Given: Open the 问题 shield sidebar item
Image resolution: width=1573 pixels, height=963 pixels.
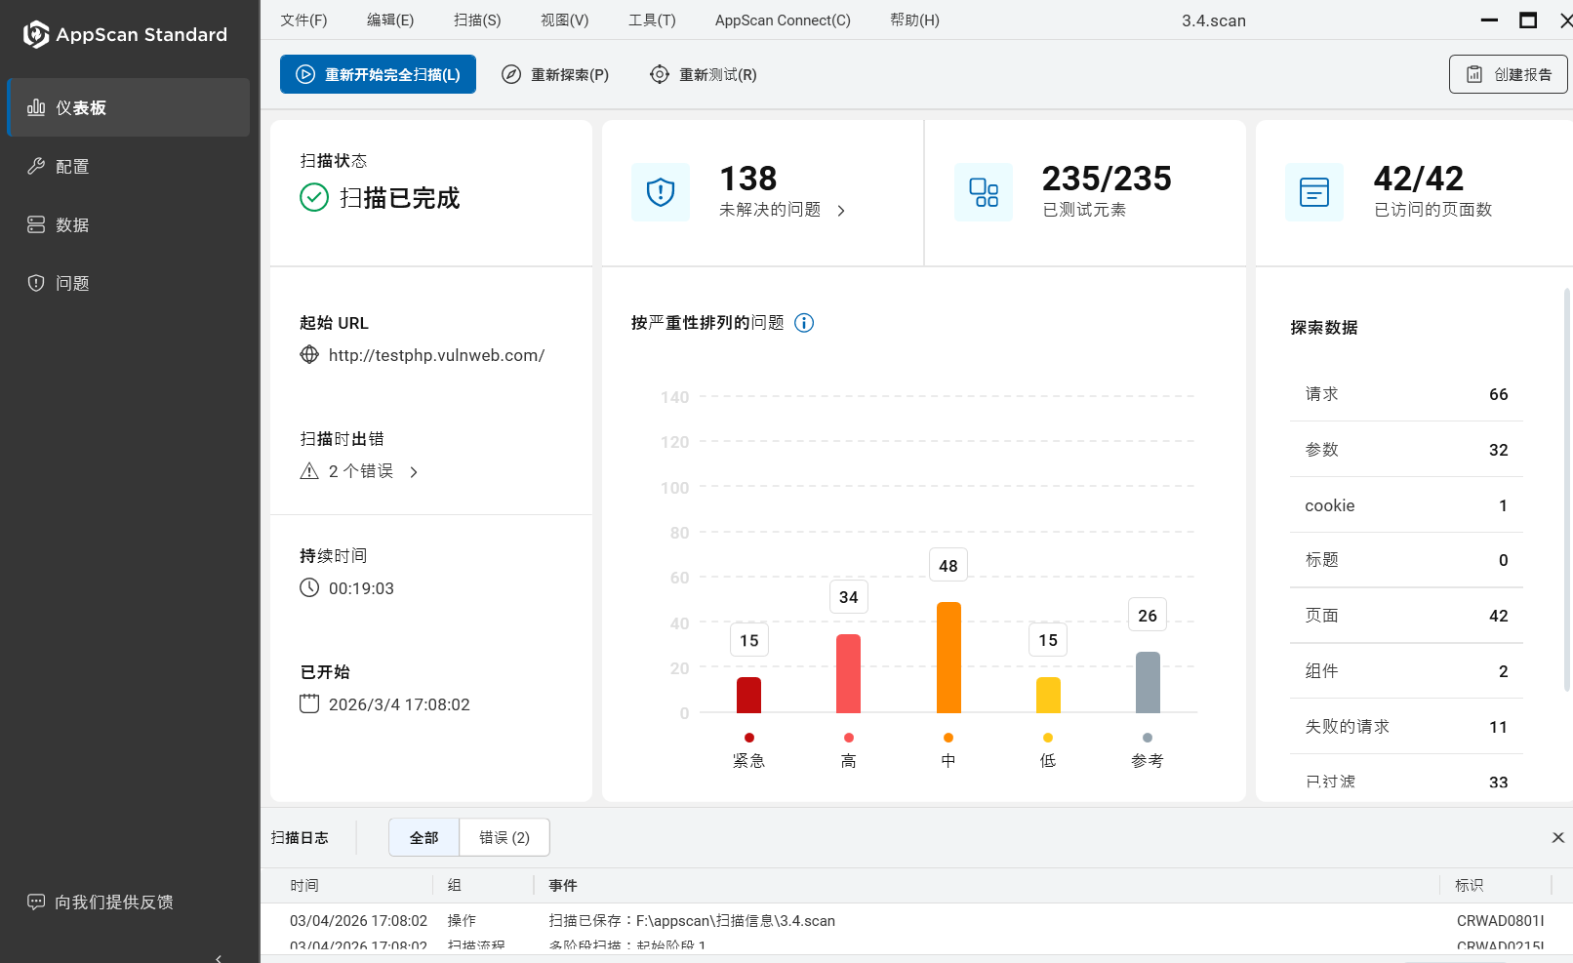Looking at the screenshot, I should 128,283.
